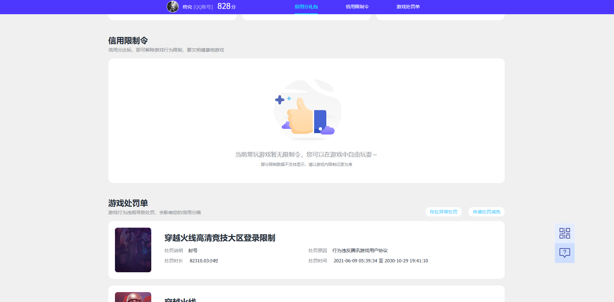Image resolution: width=614 pixels, height=302 pixels.
Task: Switch to 信用分礼包 tab
Action: (x=306, y=7)
